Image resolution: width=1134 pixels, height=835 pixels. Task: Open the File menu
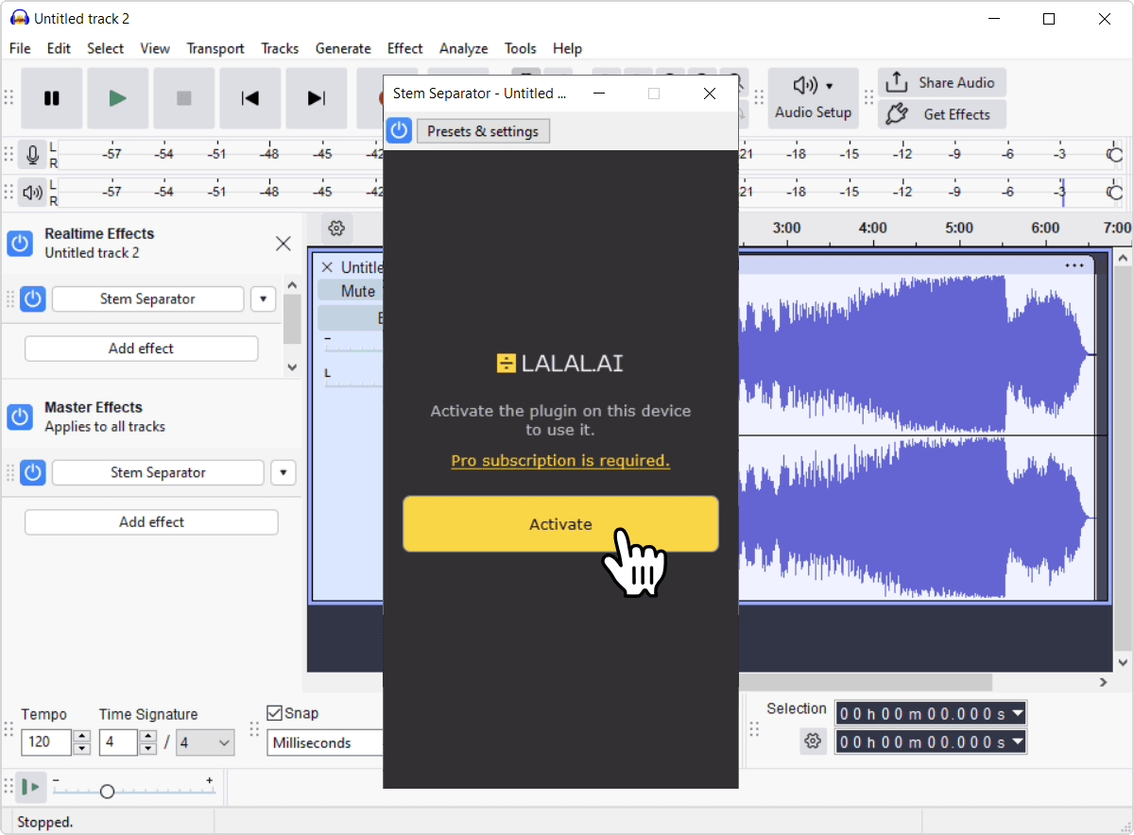(20, 48)
